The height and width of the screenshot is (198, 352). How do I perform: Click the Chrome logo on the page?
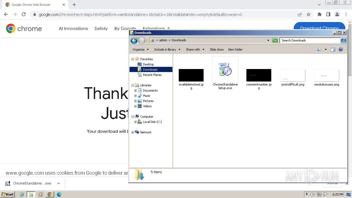[x=24, y=28]
